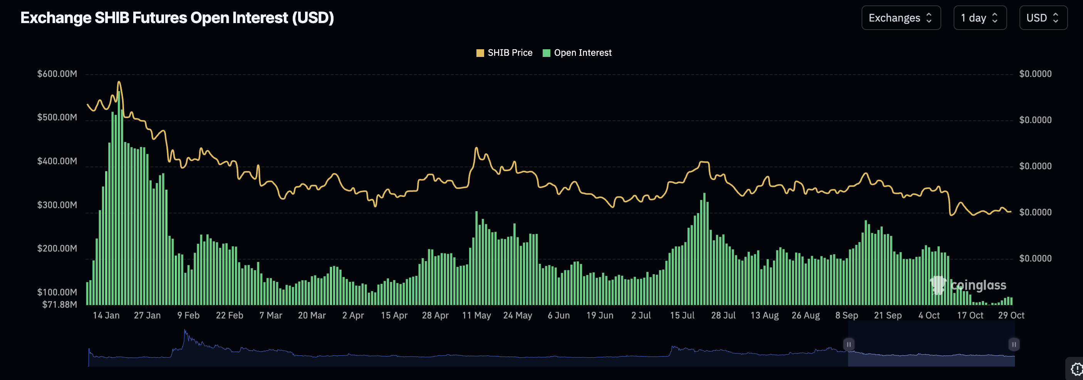Click the left pause-style handle on the navigator
Screen dimensions: 1083x380
point(849,344)
